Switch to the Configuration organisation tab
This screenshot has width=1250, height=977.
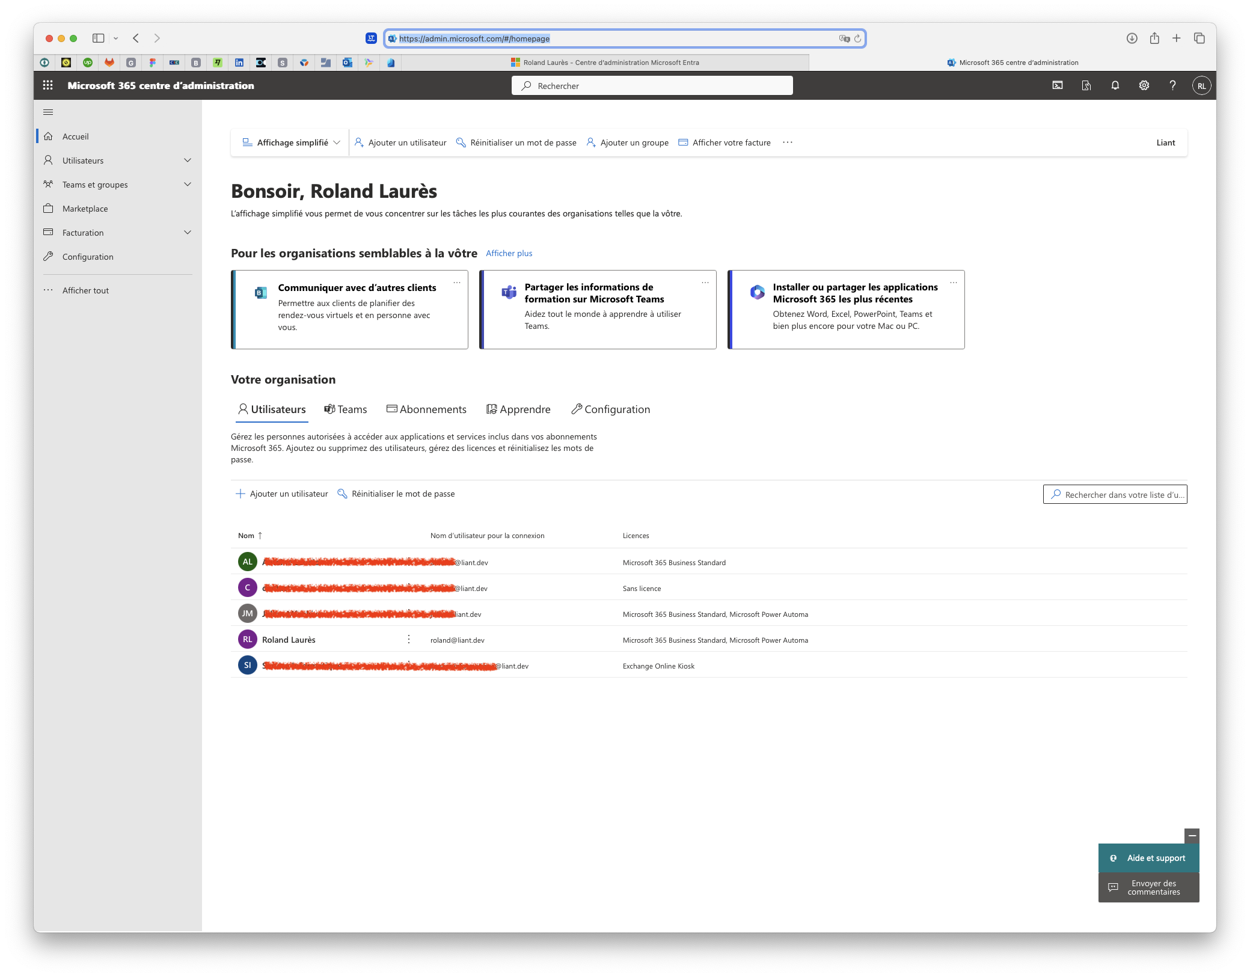[611, 409]
